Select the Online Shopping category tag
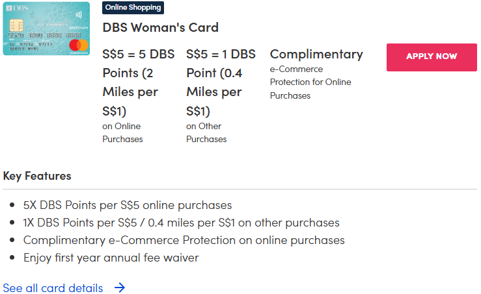The height and width of the screenshot is (294, 481). click(133, 8)
